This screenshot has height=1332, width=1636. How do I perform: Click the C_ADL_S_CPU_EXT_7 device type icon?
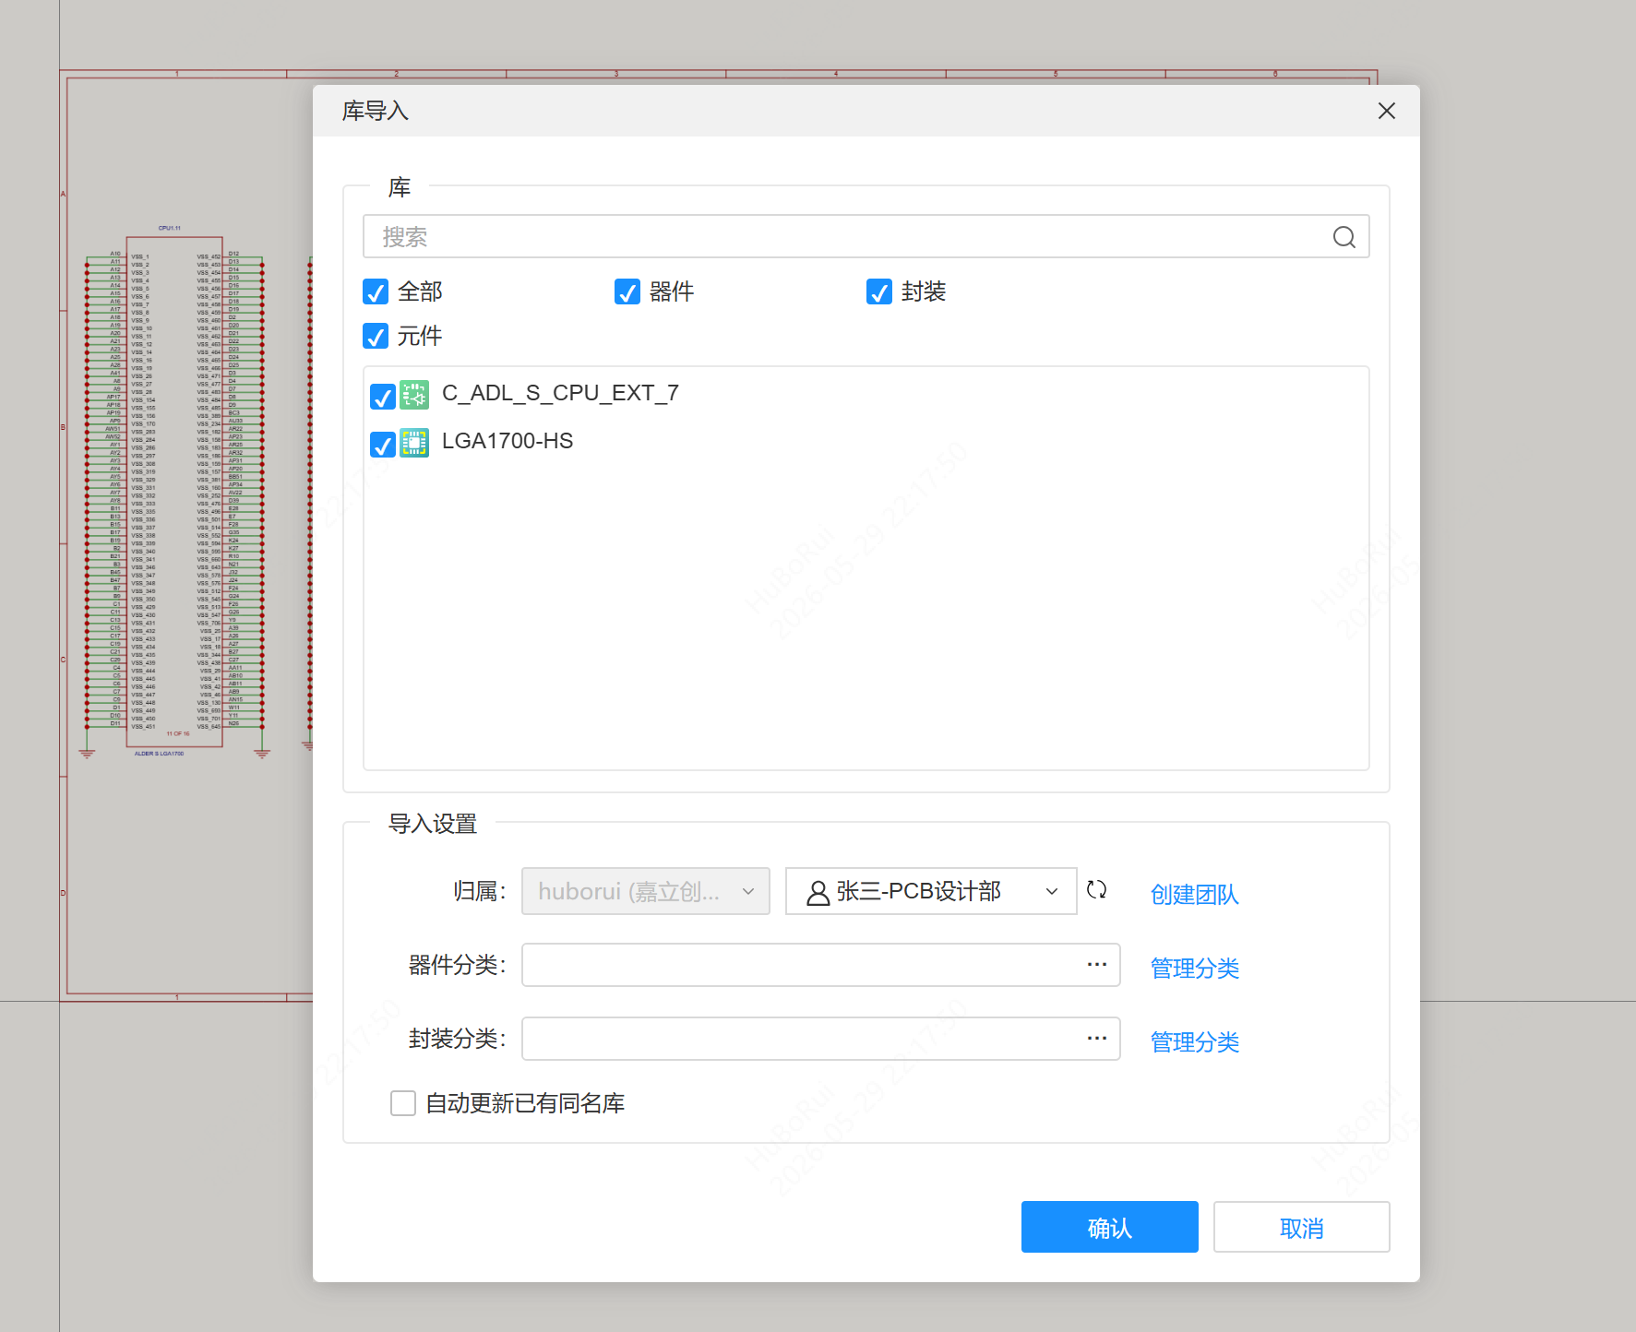click(414, 395)
